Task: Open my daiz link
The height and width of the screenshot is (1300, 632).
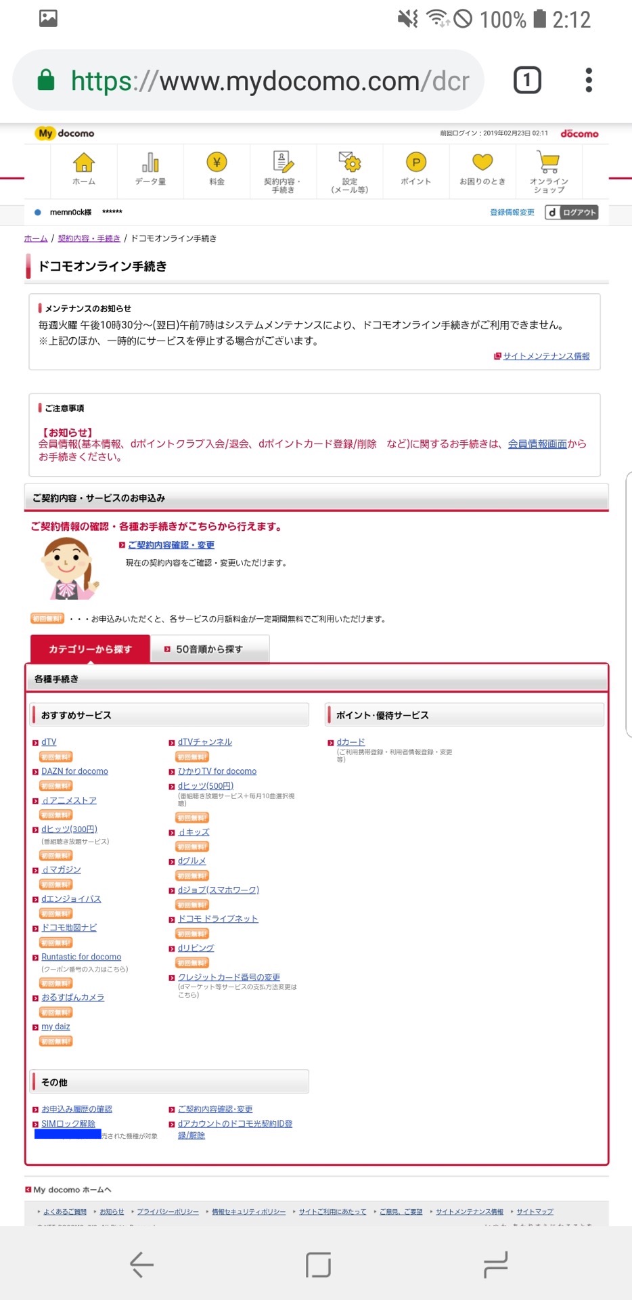Action: pos(55,1026)
